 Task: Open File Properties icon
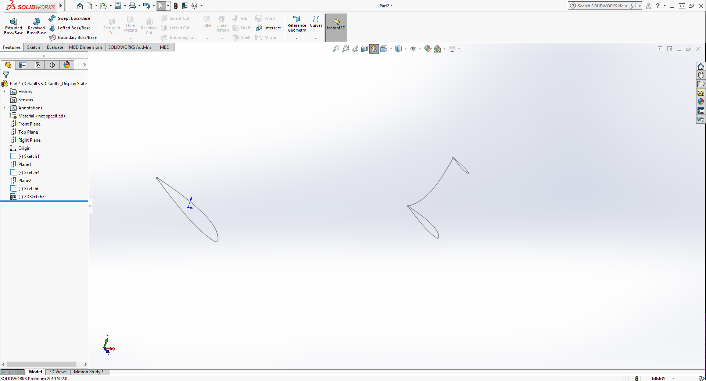(x=185, y=6)
